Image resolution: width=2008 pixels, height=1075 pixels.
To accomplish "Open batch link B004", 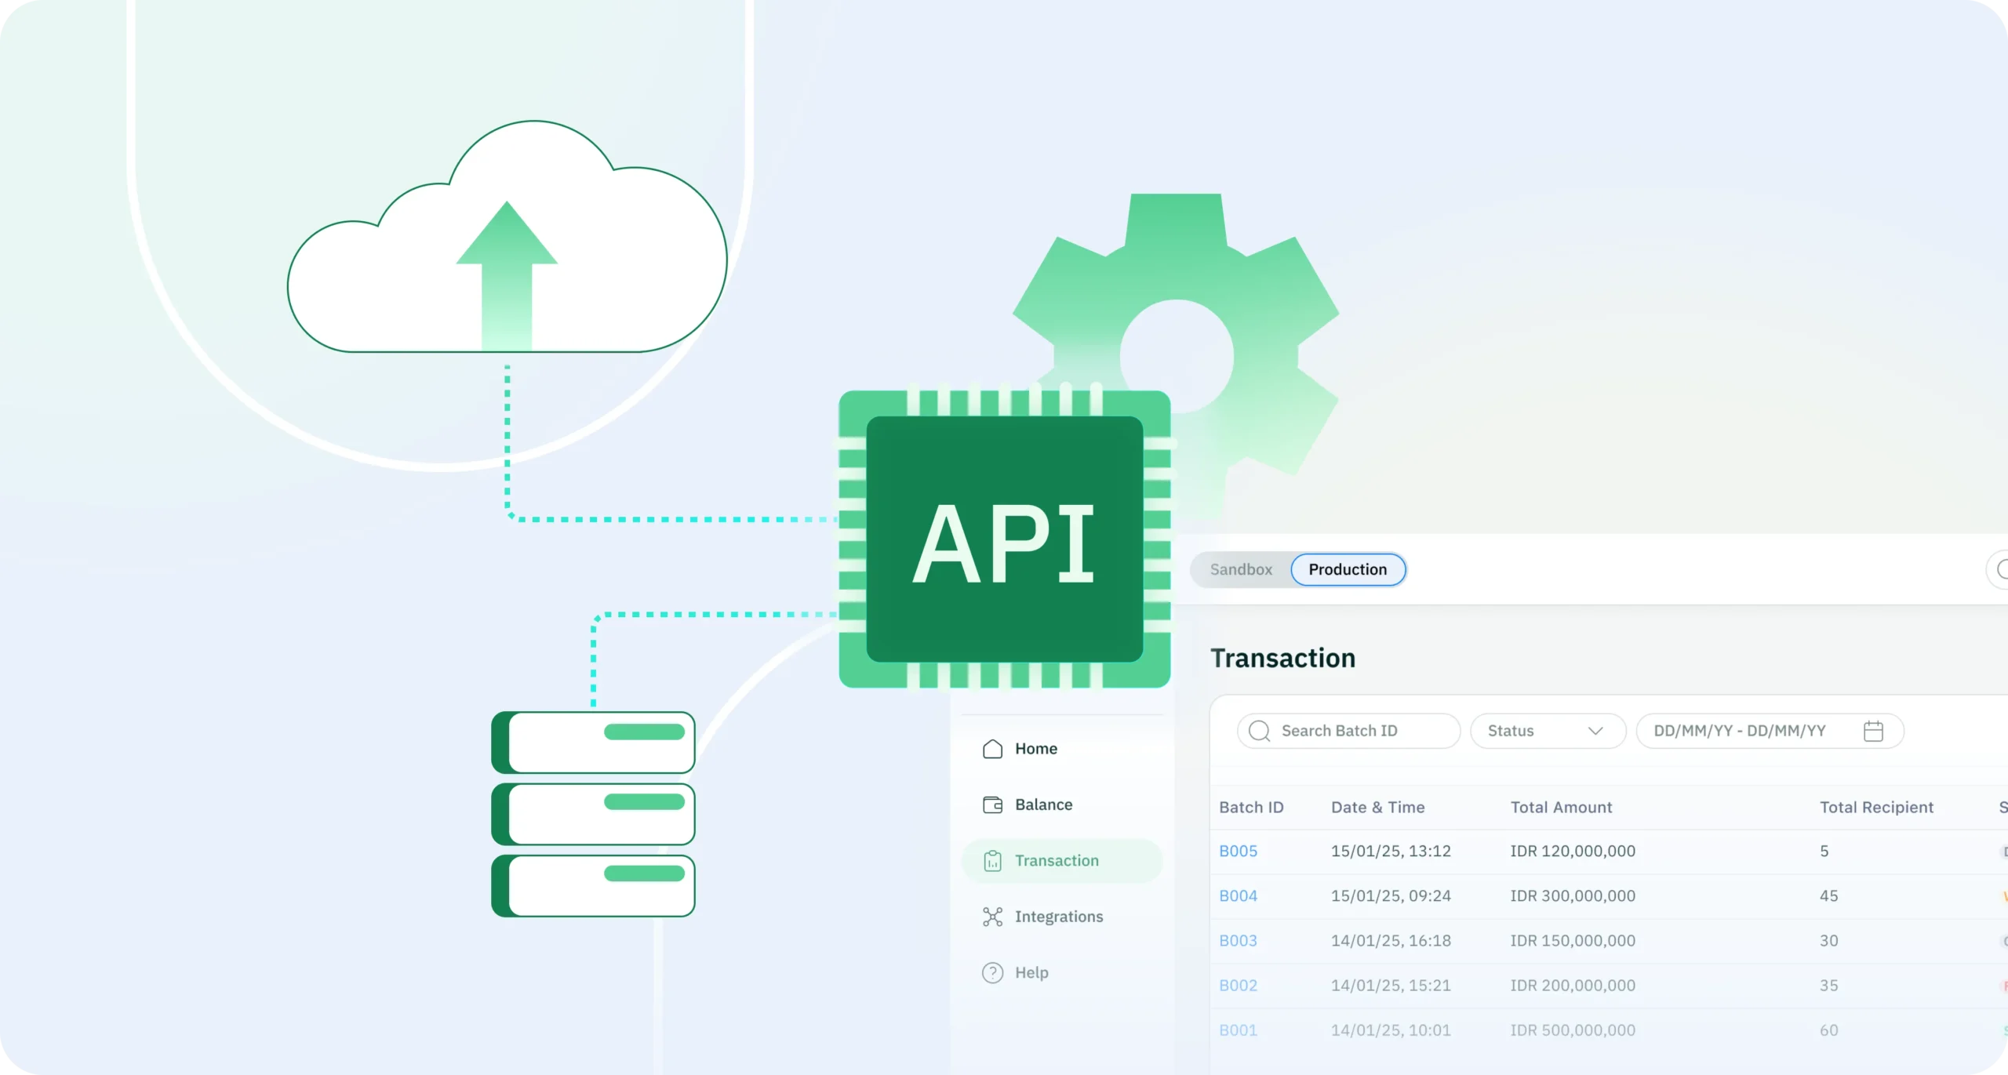I will tap(1238, 895).
